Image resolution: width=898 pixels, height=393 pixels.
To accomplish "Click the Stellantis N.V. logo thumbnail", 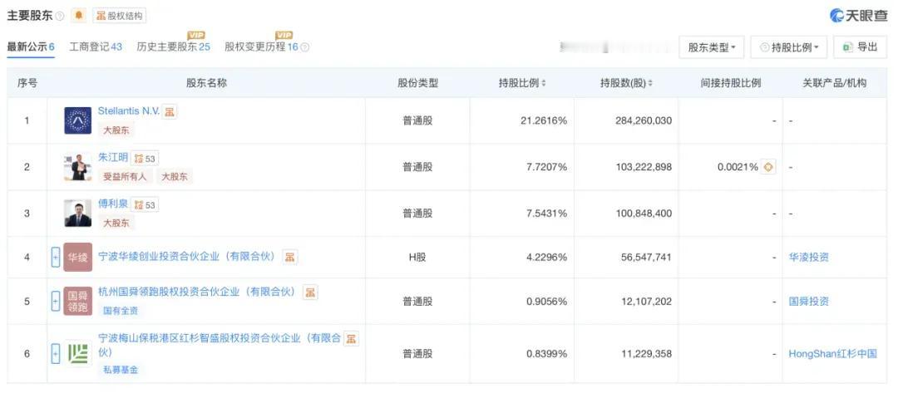I will click(x=78, y=120).
